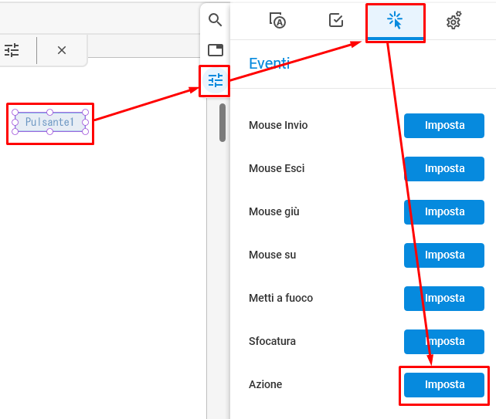Click the Metti a fuoco label

[x=280, y=298]
